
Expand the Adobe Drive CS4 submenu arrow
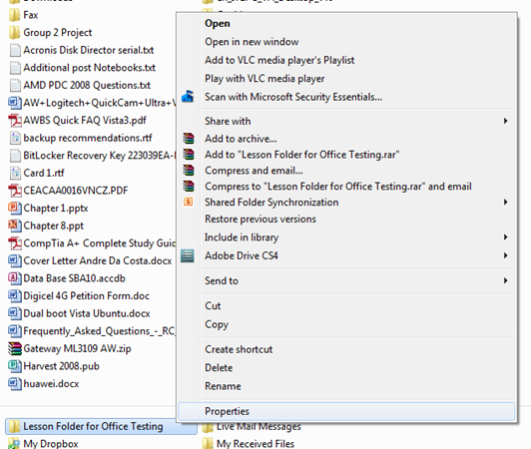point(506,255)
